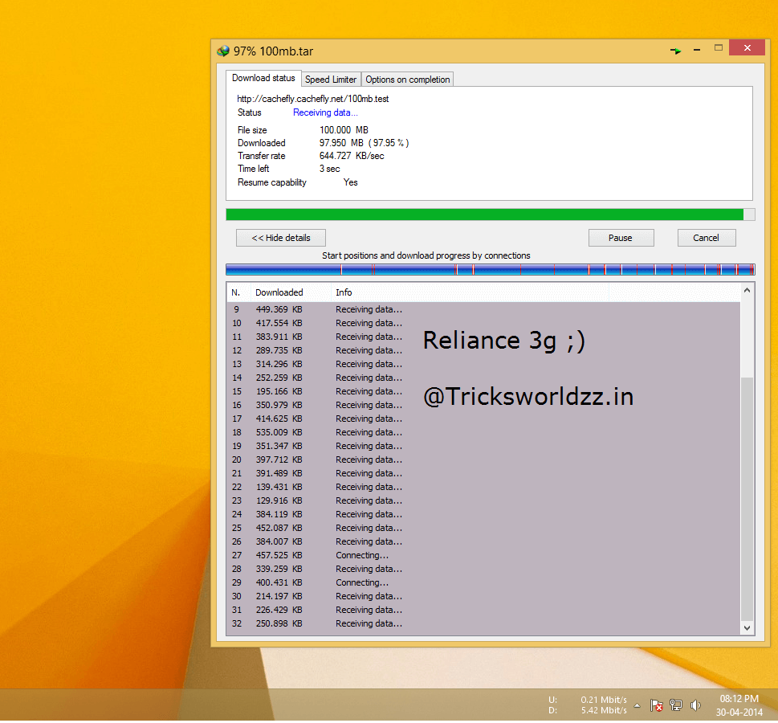778x723 pixels.
Task: Close the 100mb.tar download window
Action: pyautogui.click(x=747, y=47)
